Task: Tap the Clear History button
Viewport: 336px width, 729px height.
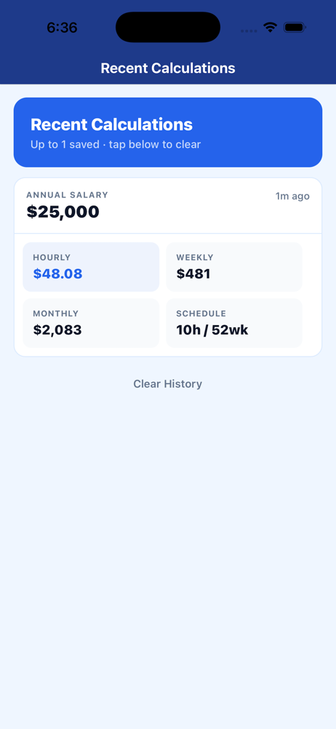Action: tap(167, 383)
